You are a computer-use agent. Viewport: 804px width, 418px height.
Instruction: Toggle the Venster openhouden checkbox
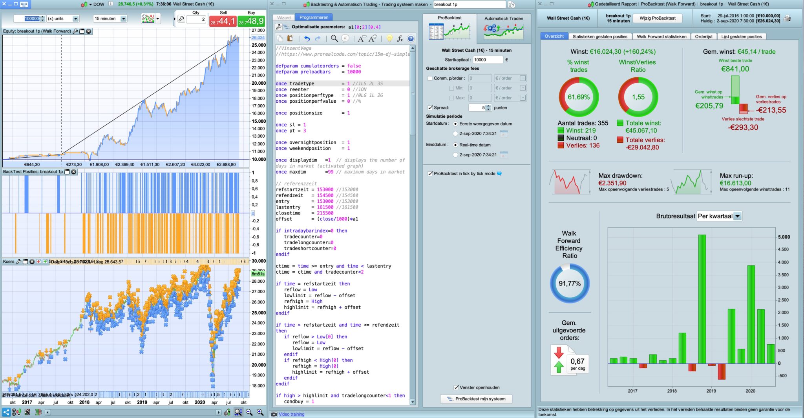(456, 387)
